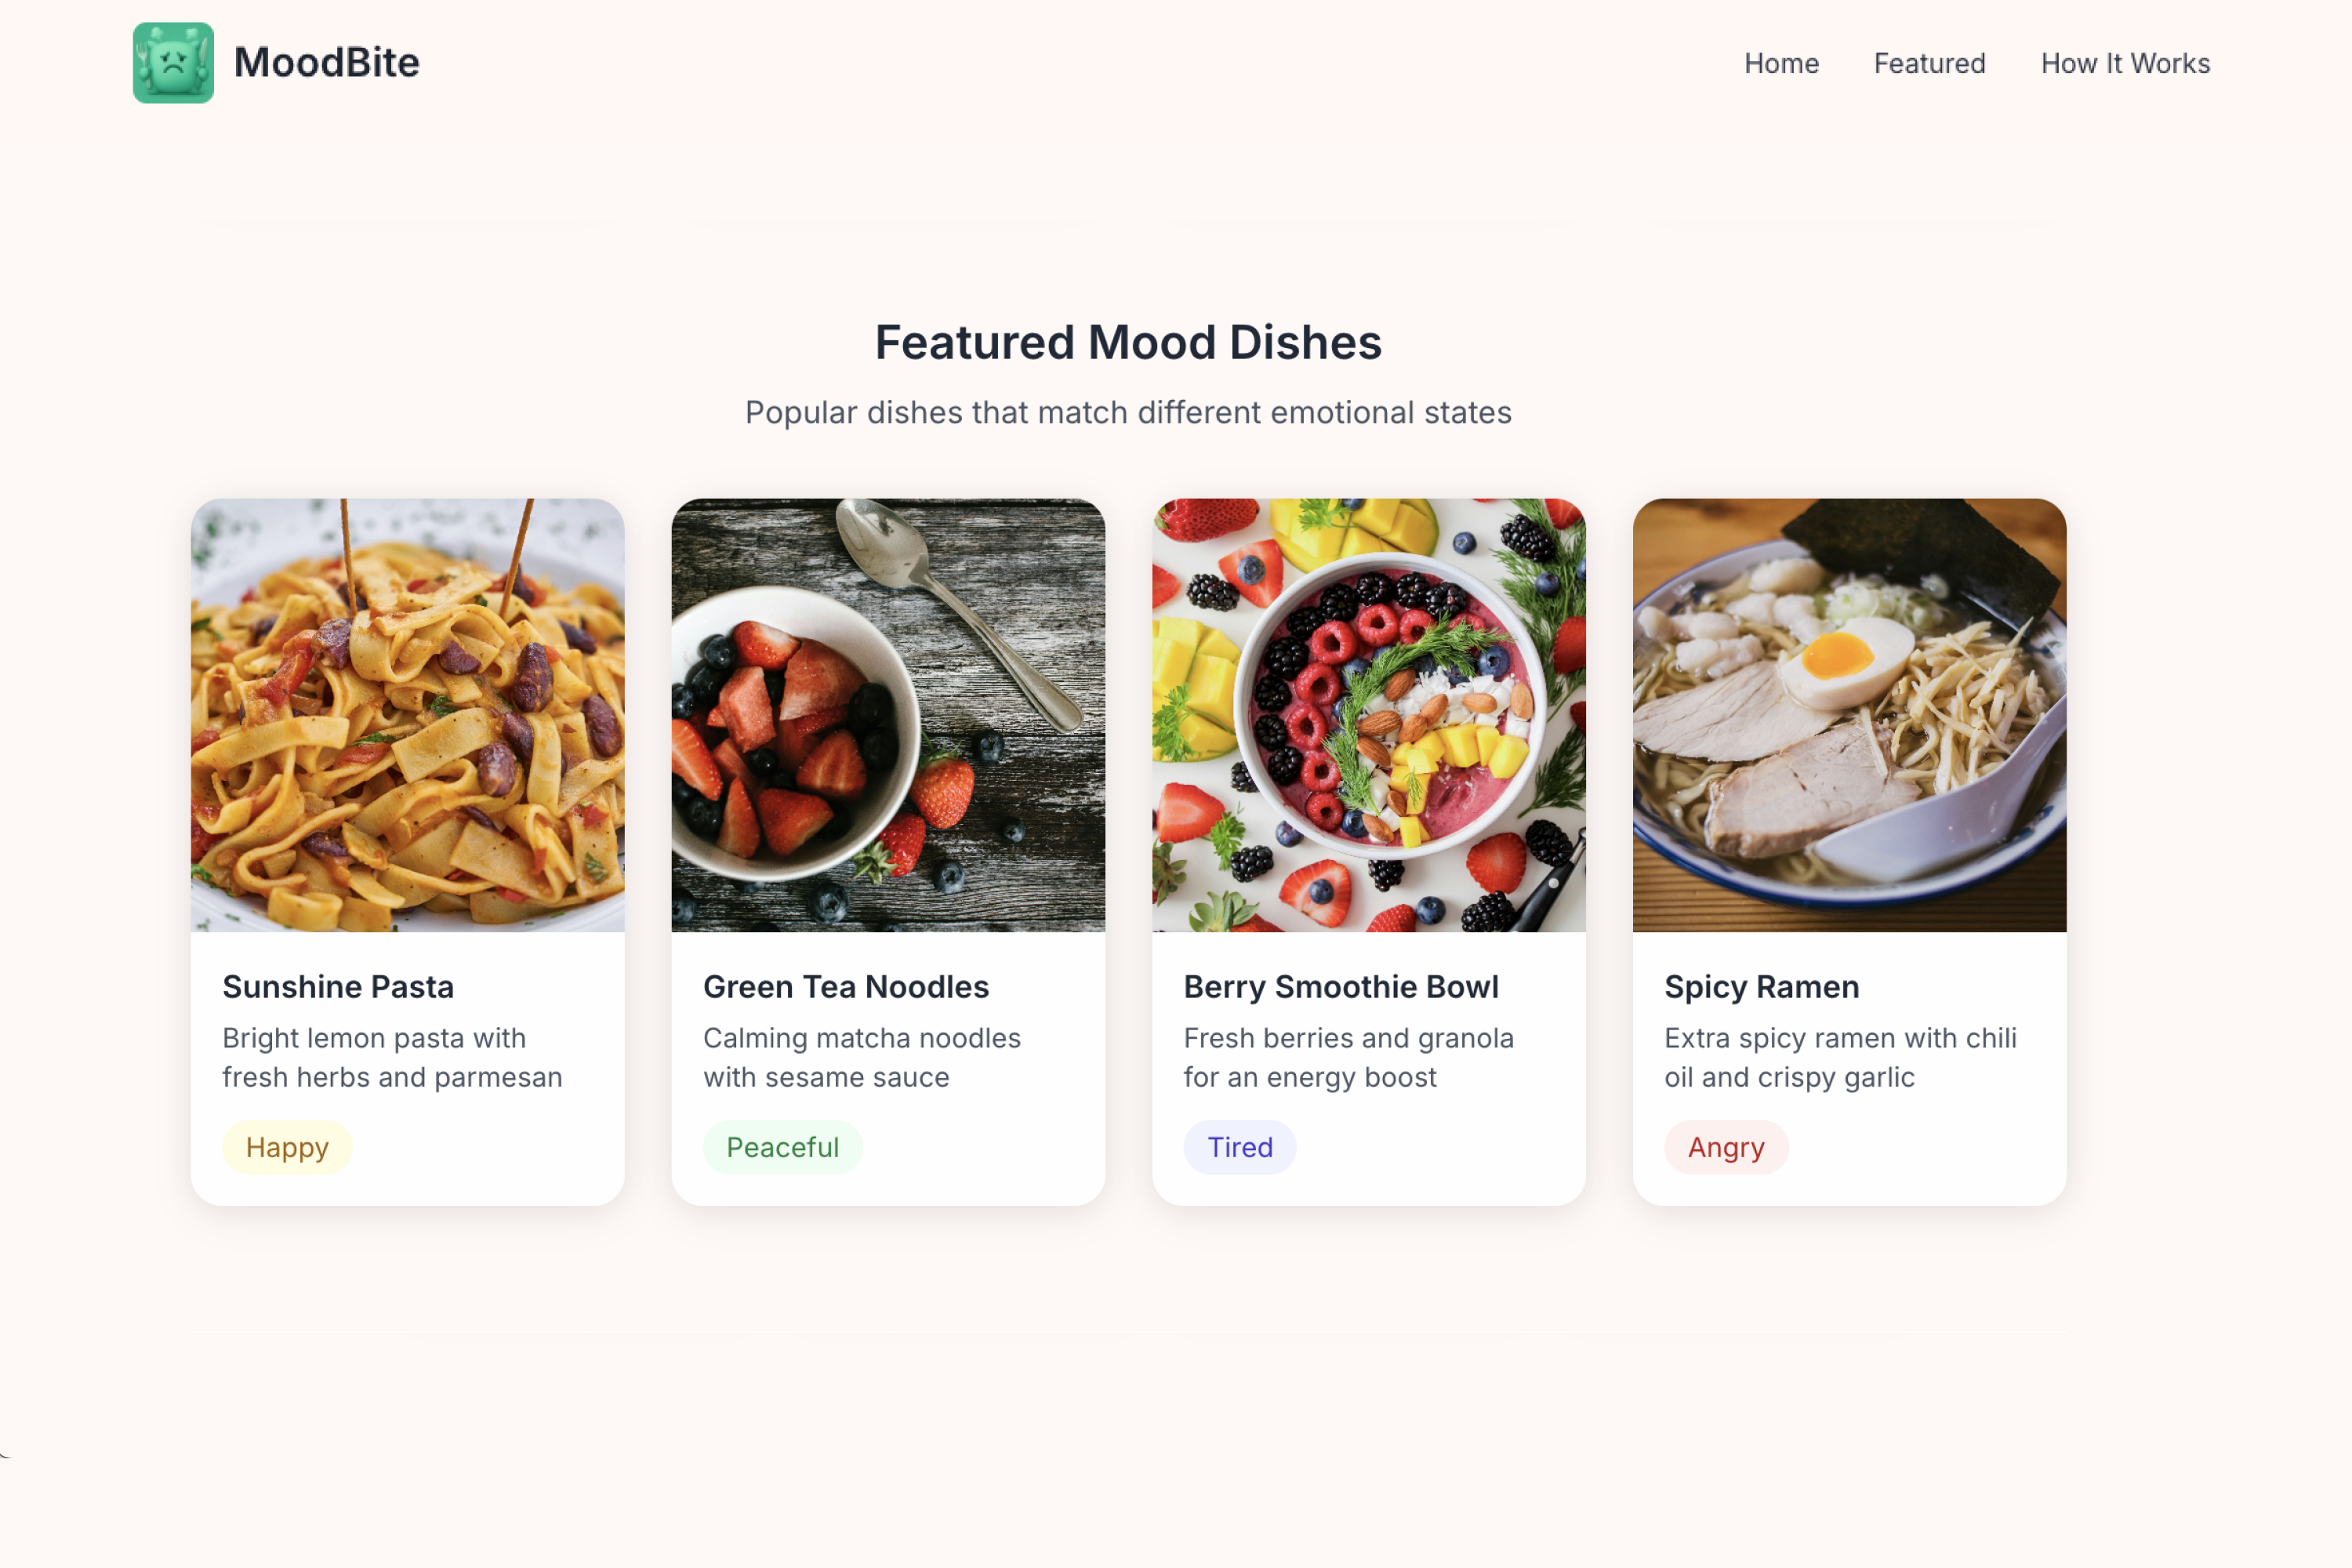Viewport: 2352px width, 1568px height.
Task: Open the How It Works link
Action: tap(2125, 63)
